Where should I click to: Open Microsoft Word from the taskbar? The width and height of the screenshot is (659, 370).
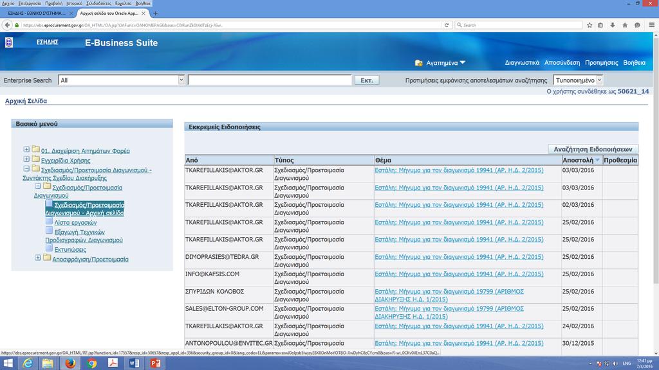134,364
